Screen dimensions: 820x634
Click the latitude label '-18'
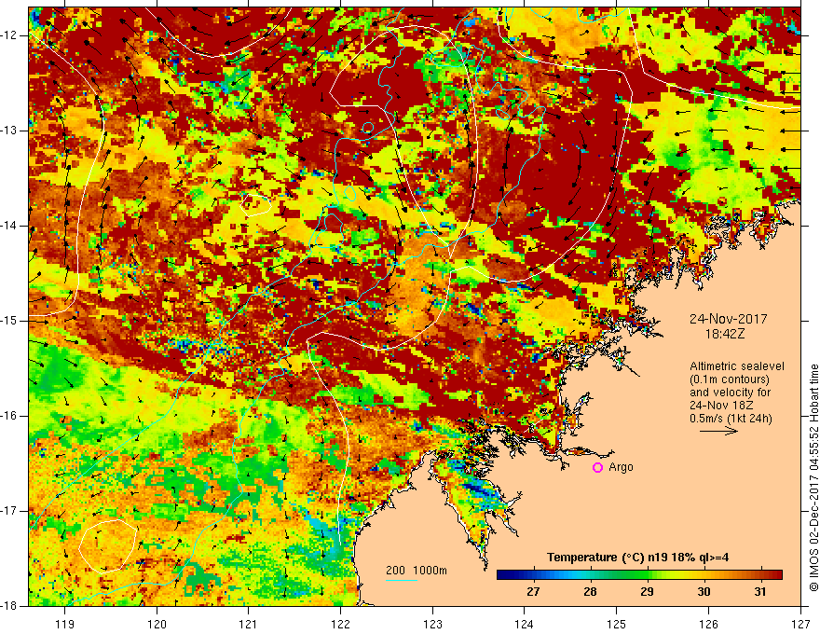pyautogui.click(x=9, y=606)
